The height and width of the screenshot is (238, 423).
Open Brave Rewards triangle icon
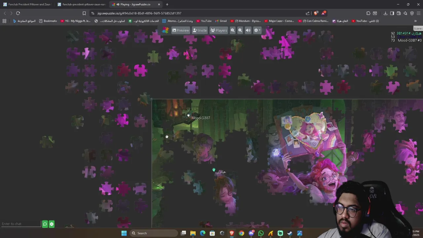324,13
